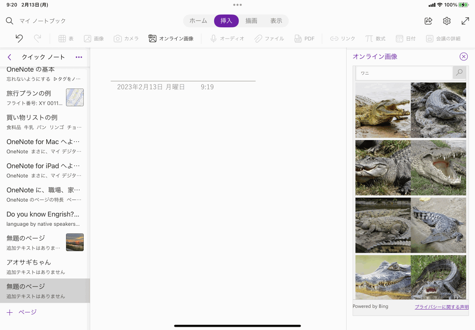Open the プライバシーに関する声明 link
The image size is (475, 330).
point(442,307)
